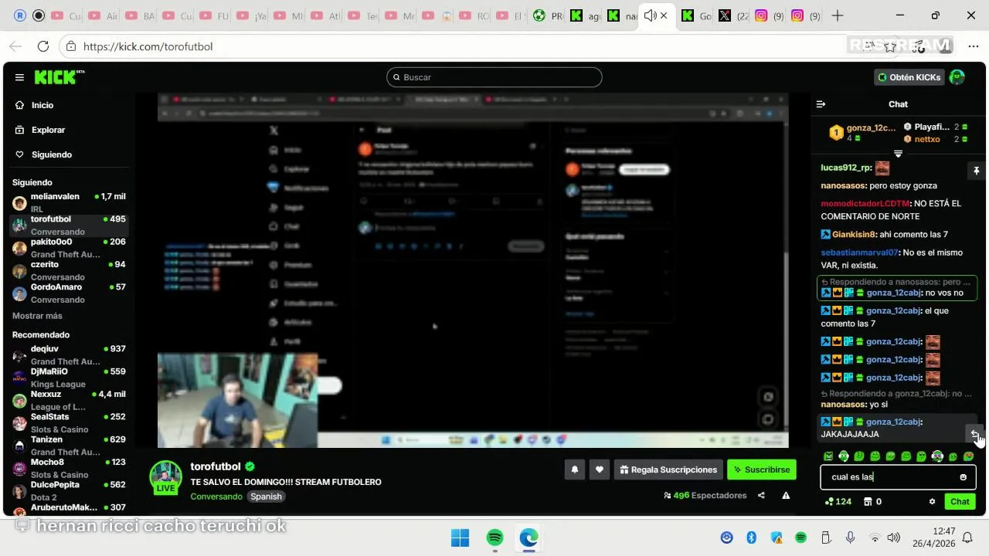The height and width of the screenshot is (556, 989).
Task: Open pakito0o0 channel in sidebar
Action: pyautogui.click(x=70, y=248)
